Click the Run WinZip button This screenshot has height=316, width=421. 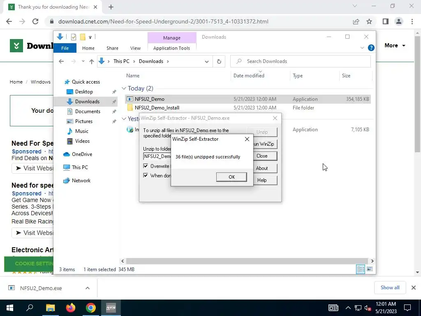[264, 144]
